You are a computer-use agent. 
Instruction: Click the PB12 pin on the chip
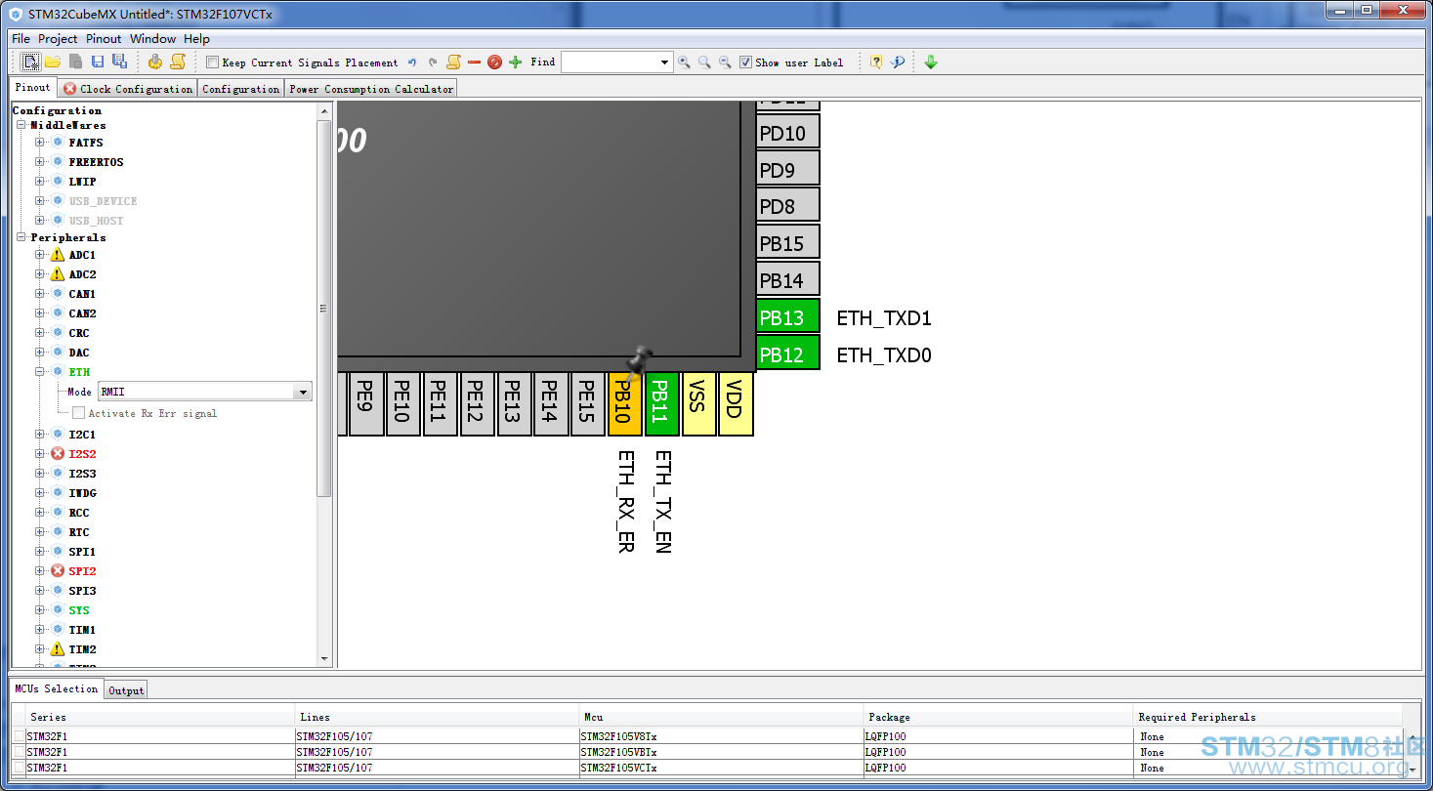point(788,354)
